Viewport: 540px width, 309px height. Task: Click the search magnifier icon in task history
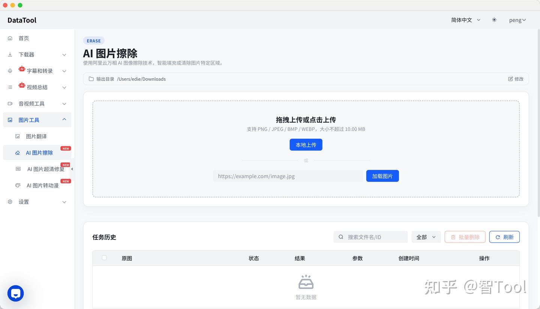(341, 237)
